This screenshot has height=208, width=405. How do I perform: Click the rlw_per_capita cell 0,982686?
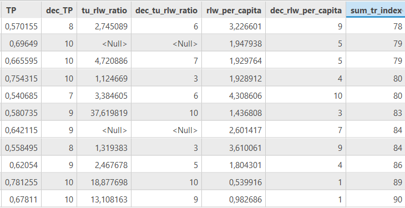pyautogui.click(x=234, y=200)
